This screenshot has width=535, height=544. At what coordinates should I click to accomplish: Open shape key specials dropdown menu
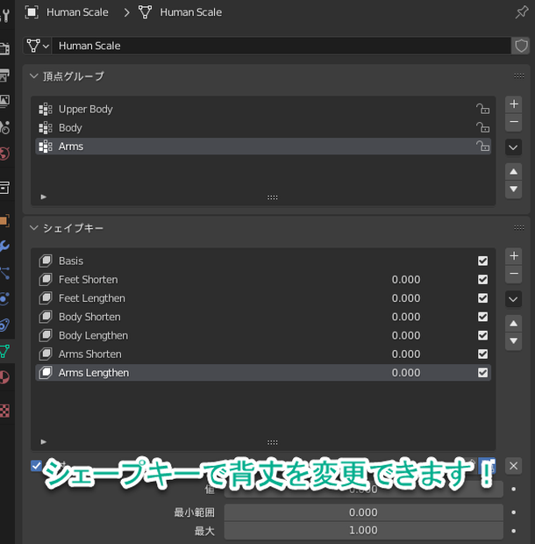(513, 299)
